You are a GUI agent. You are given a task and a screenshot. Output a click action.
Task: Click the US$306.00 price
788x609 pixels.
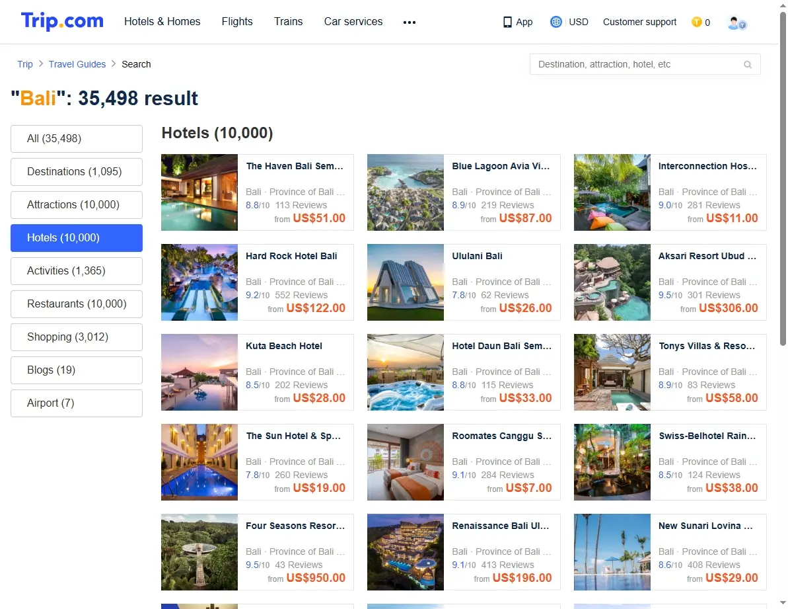(x=728, y=308)
